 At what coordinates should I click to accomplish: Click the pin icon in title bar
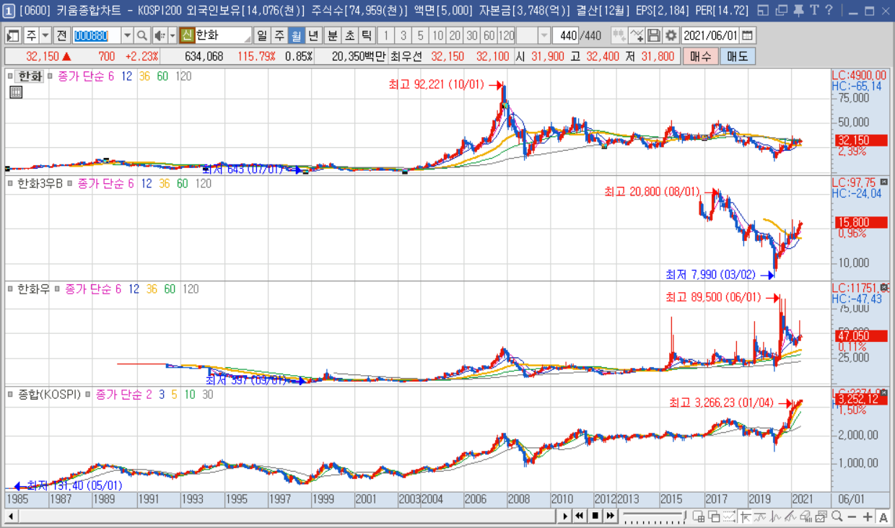click(x=798, y=10)
